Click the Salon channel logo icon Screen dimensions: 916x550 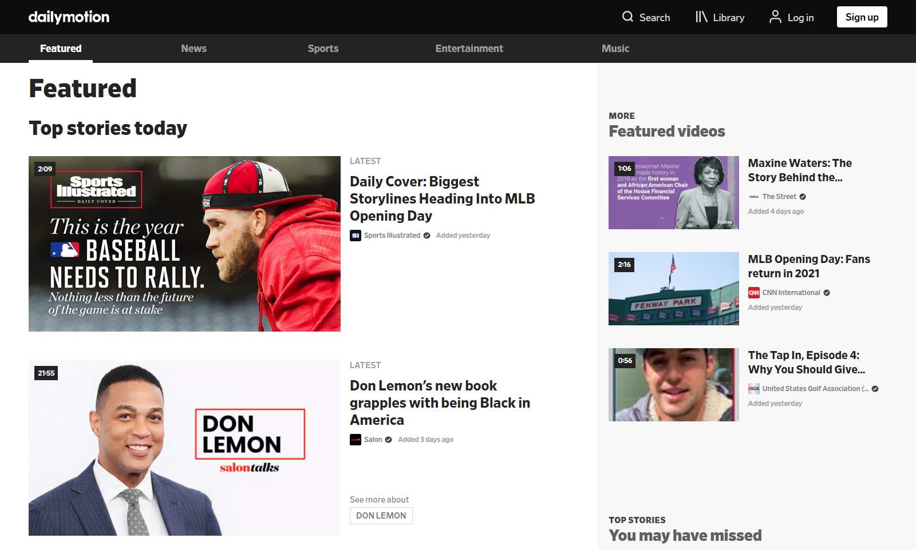[x=356, y=440]
